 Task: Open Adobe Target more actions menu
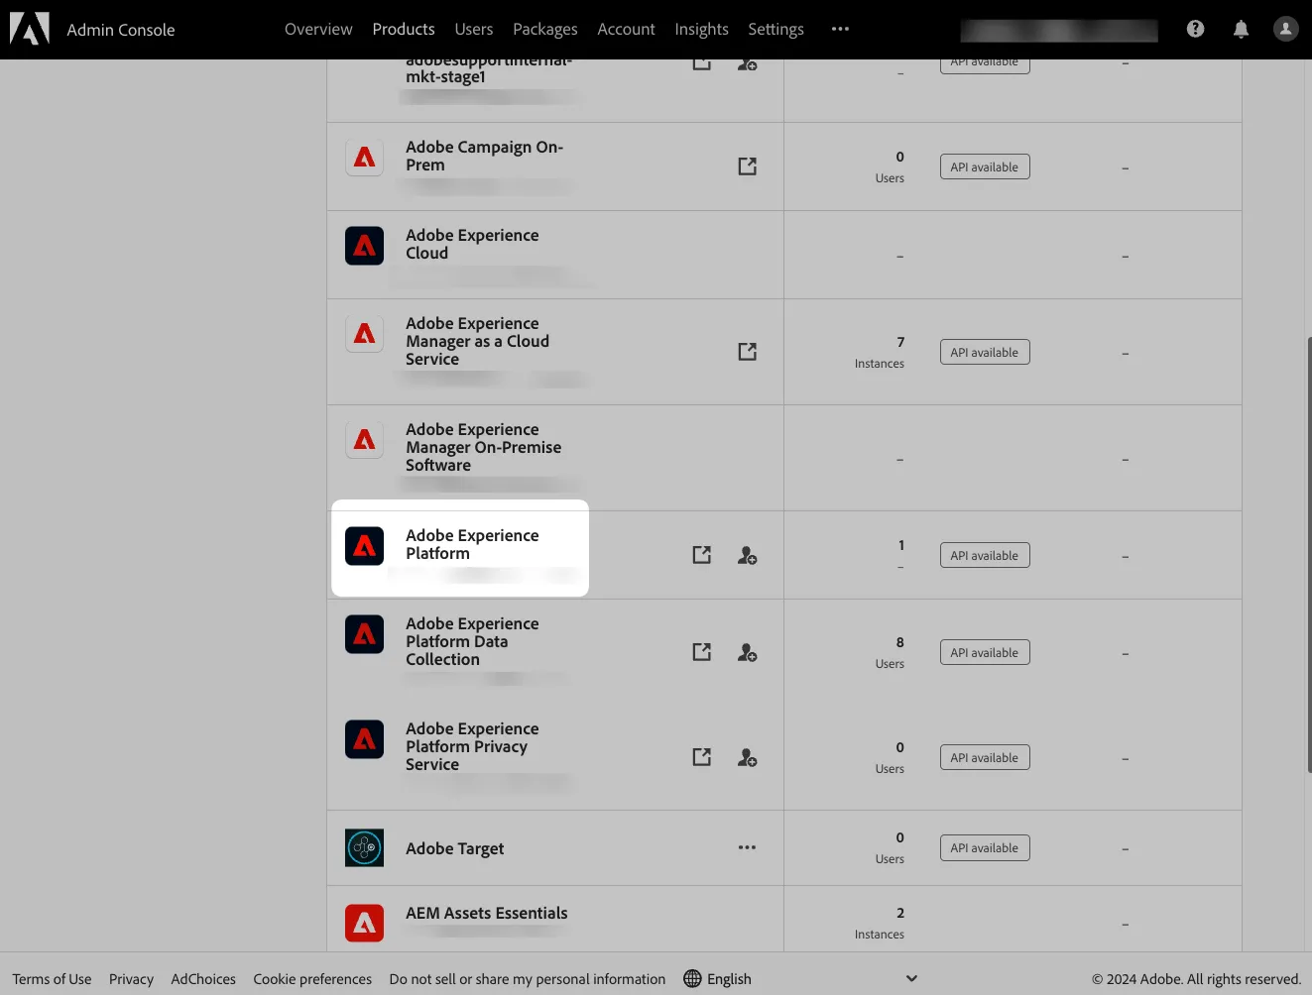[x=747, y=847]
